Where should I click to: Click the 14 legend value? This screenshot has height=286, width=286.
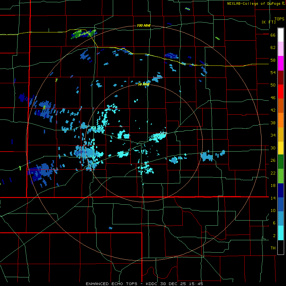tap(273, 198)
